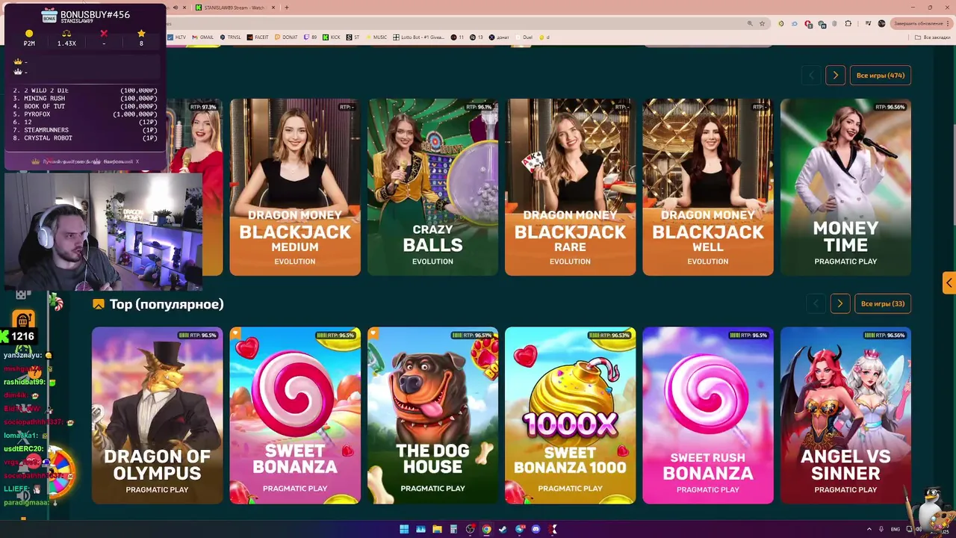Image resolution: width=956 pixels, height=538 pixels.
Task: Open the 'Все закладки' bookmarks folder
Action: tap(934, 37)
